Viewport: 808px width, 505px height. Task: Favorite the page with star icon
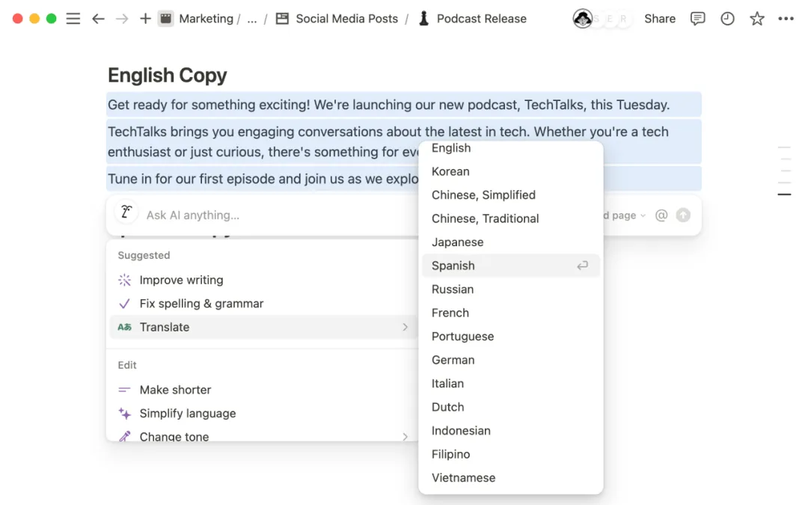tap(757, 19)
